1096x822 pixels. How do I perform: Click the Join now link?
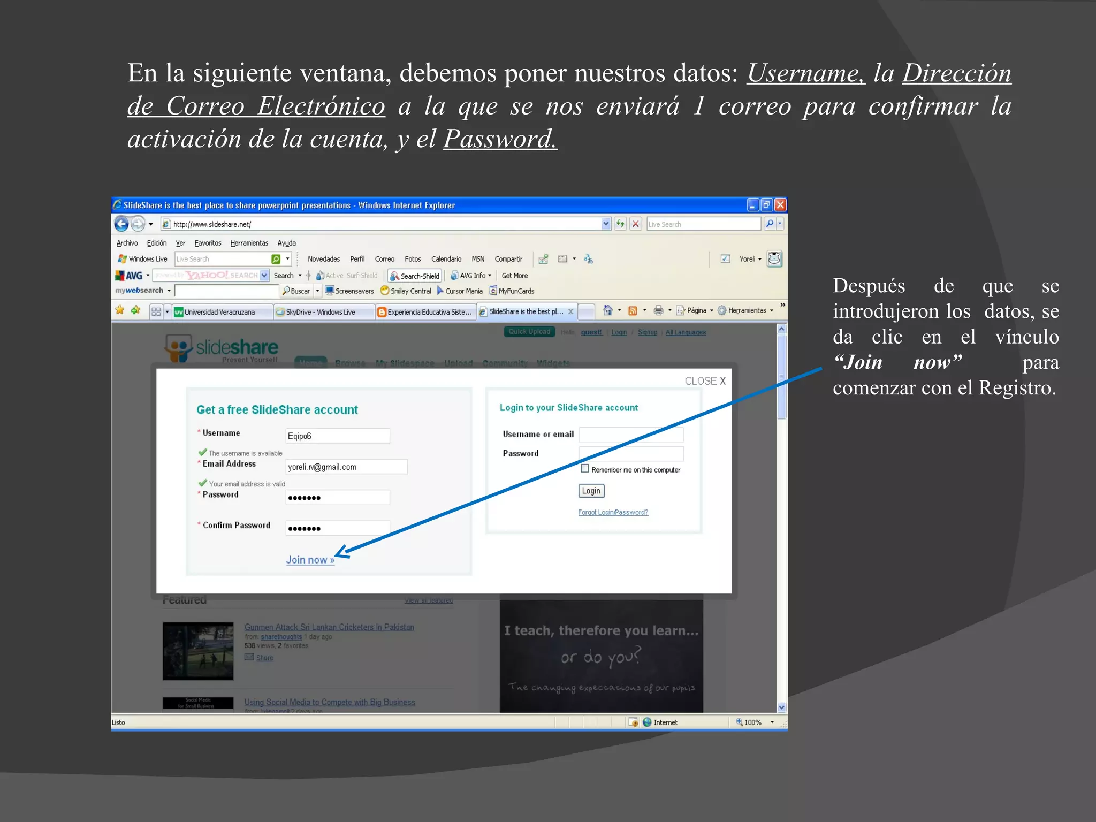(x=310, y=559)
